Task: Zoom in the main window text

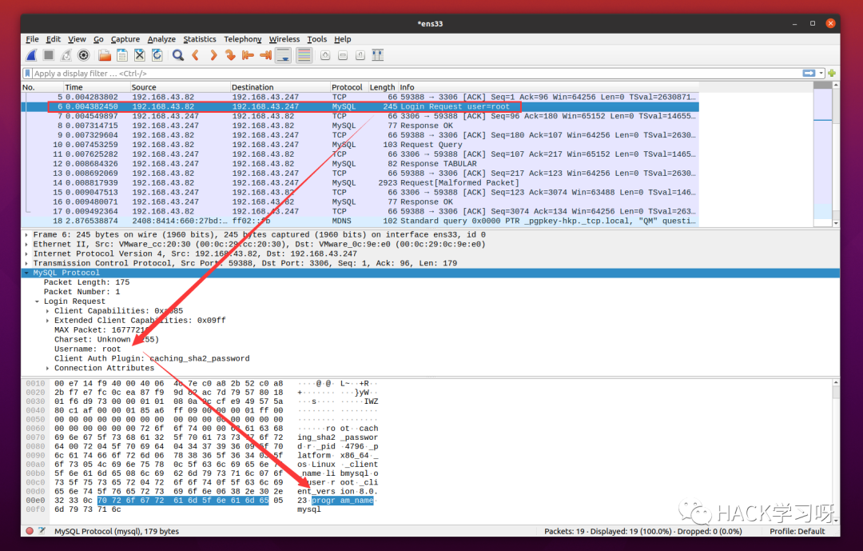Action: click(325, 55)
